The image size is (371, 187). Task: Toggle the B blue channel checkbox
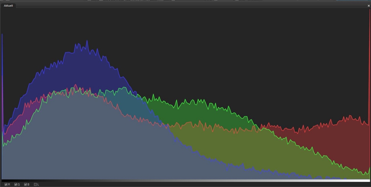point(26,184)
